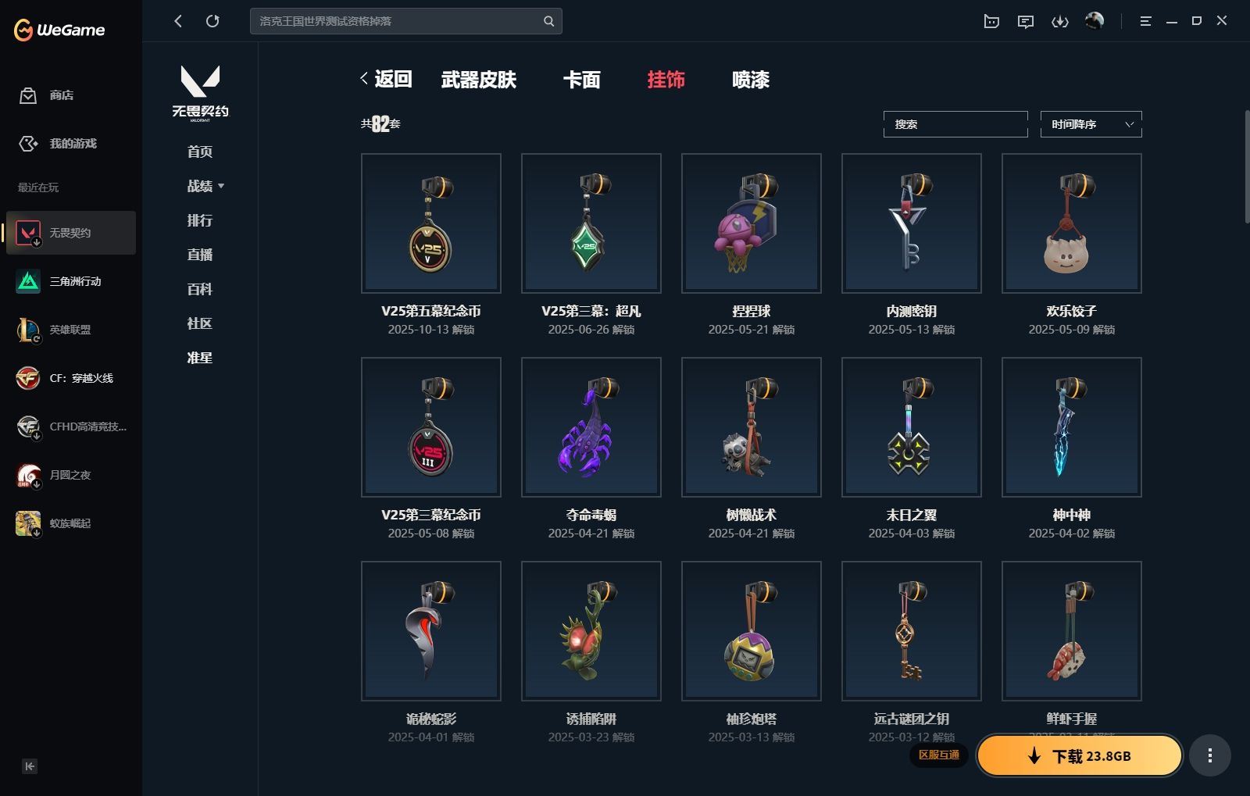Switch to the 武器皮肤 tab
Screen dimensions: 1250x796
point(478,80)
